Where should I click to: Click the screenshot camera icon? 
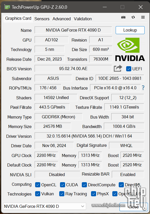(x=123, y=17)
